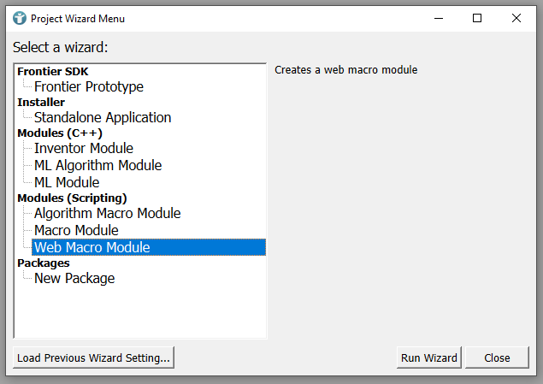The height and width of the screenshot is (384, 543).
Task: Click the highlighted Web Macro Module
Action: pos(91,247)
